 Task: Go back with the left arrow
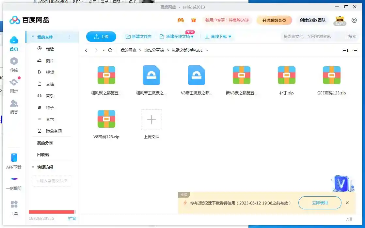pyautogui.click(x=87, y=50)
